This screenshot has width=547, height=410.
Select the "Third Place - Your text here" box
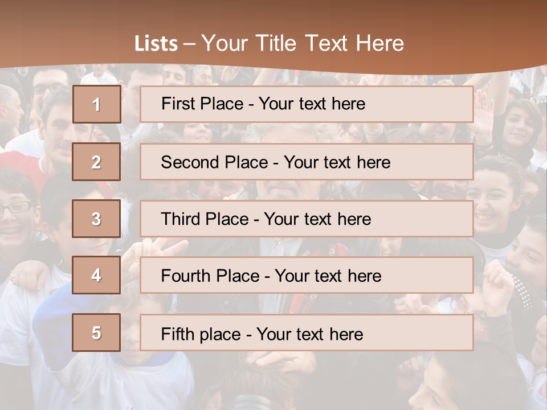pyautogui.click(x=307, y=219)
